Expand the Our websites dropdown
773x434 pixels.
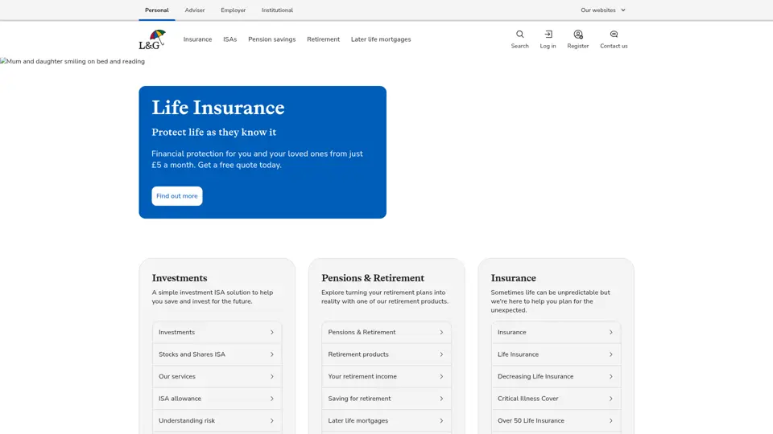pos(603,10)
